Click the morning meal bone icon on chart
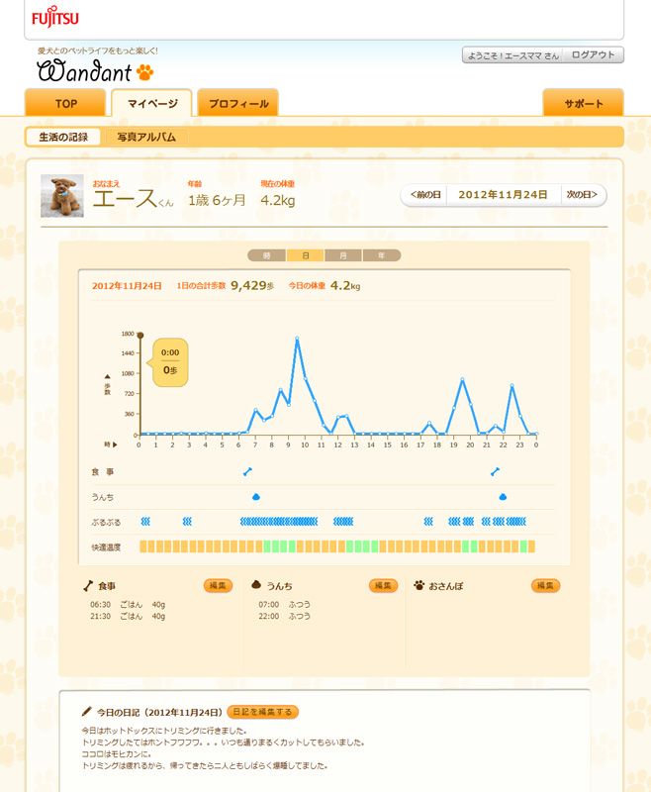651x792 pixels. pos(247,471)
